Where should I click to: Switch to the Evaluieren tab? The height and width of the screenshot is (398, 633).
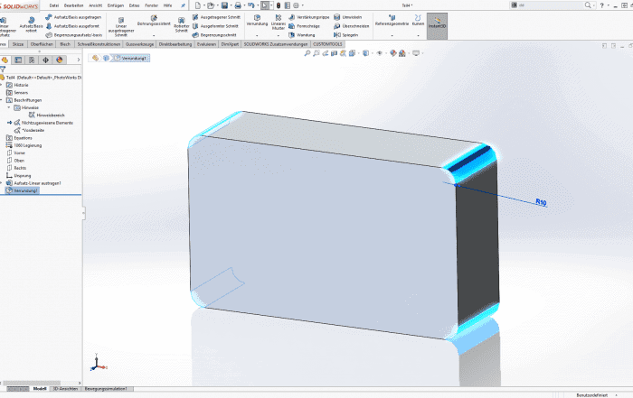coord(206,44)
